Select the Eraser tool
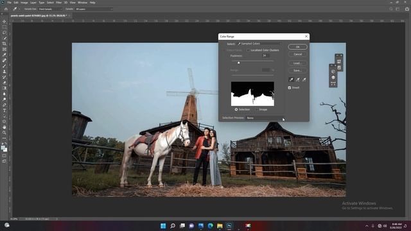The height and width of the screenshot is (231, 411). point(4,83)
